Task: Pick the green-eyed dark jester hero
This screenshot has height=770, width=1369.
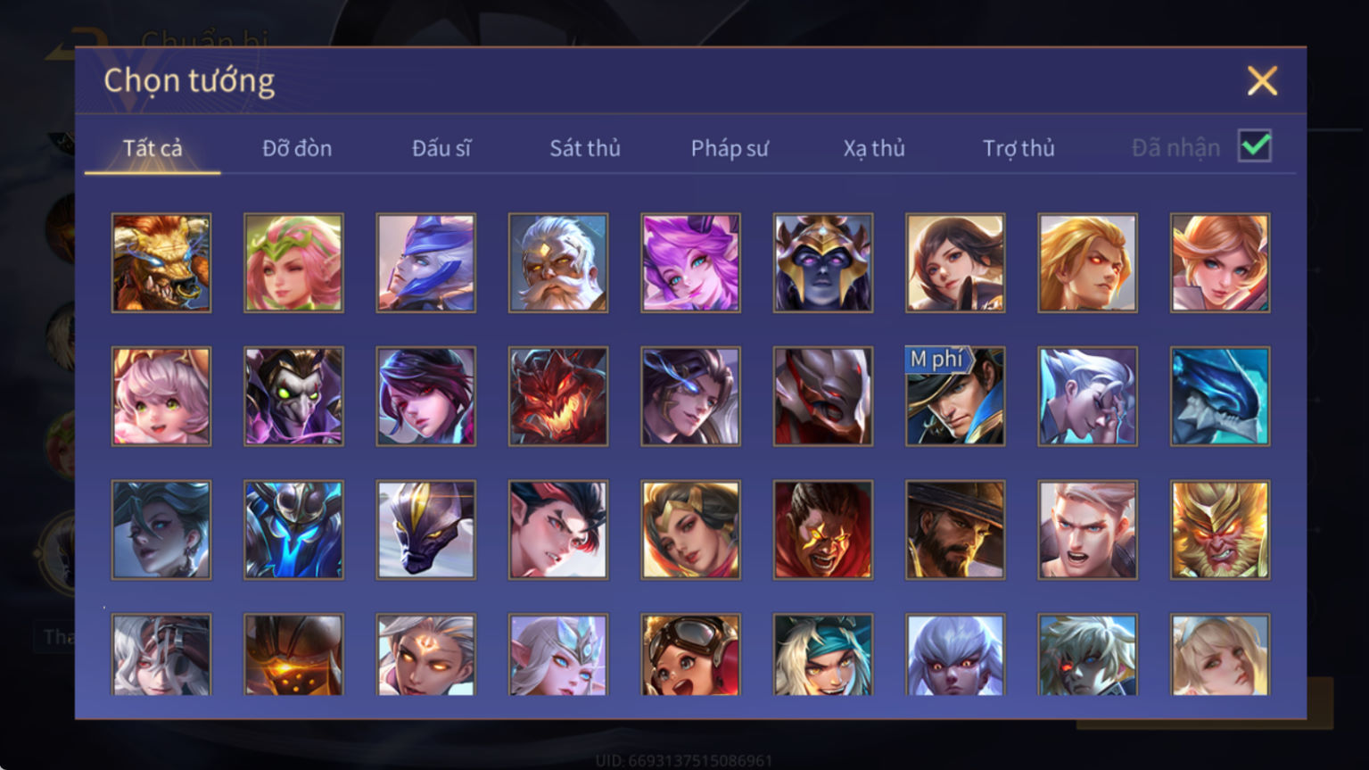Action: (293, 396)
